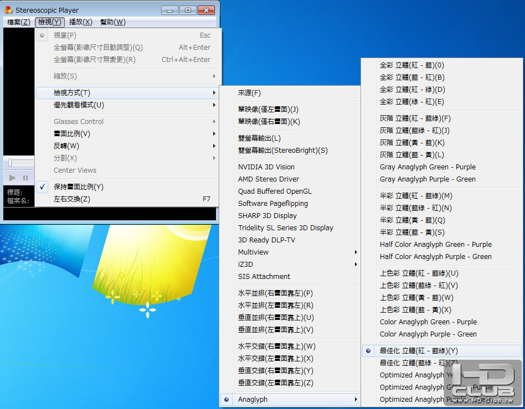Pick 水平並排(右畫面靠左)(P) side-by-side layout
525x409 pixels.
tap(290, 293)
